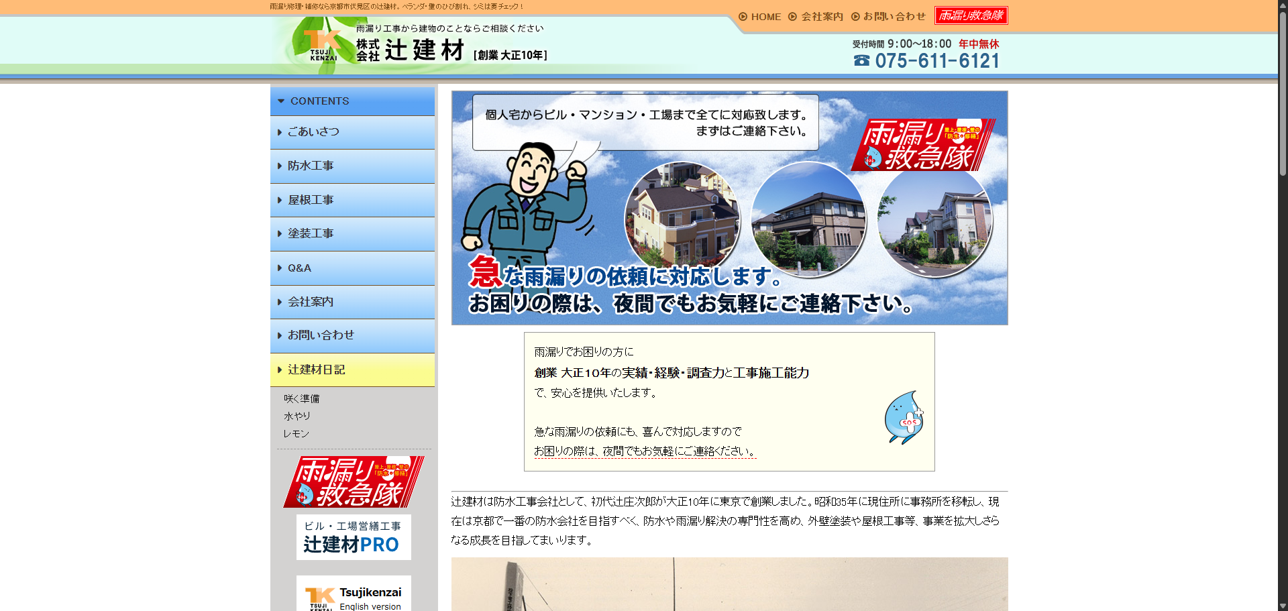Open the Tsujikenzai English version banner
The height and width of the screenshot is (611, 1288).
(353, 594)
